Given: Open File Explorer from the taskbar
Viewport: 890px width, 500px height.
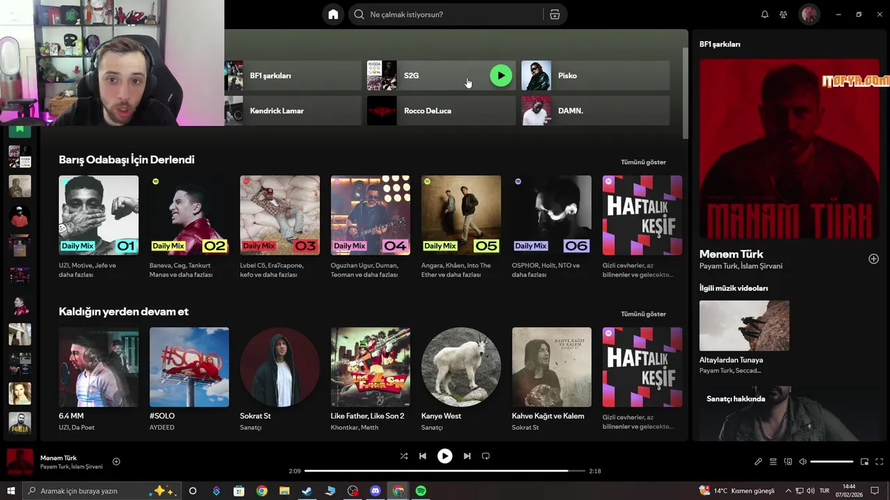Looking at the screenshot, I should (284, 491).
